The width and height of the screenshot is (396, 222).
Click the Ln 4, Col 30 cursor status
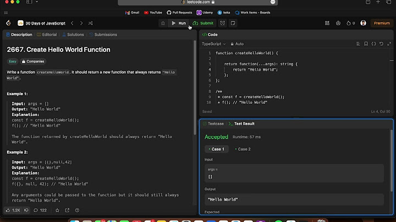tap(381, 112)
